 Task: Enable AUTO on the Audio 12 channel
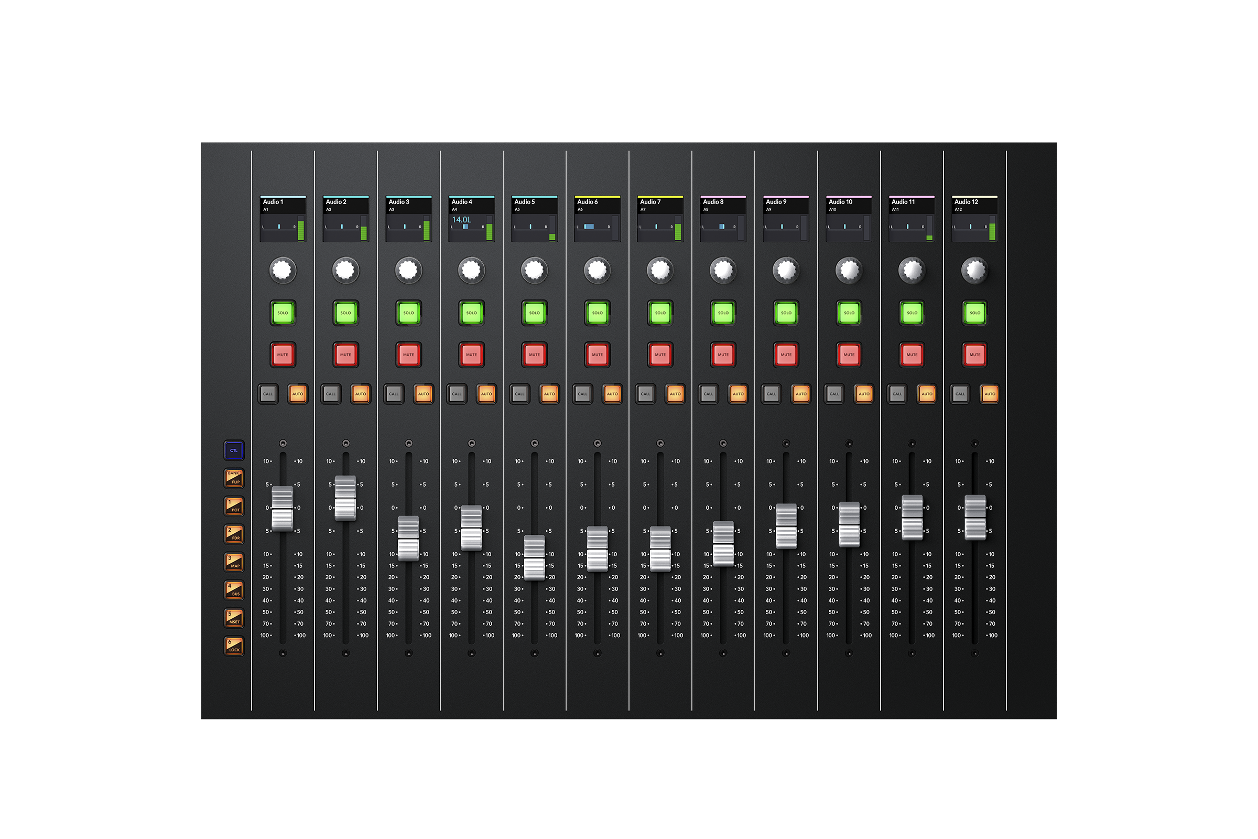pos(990,394)
